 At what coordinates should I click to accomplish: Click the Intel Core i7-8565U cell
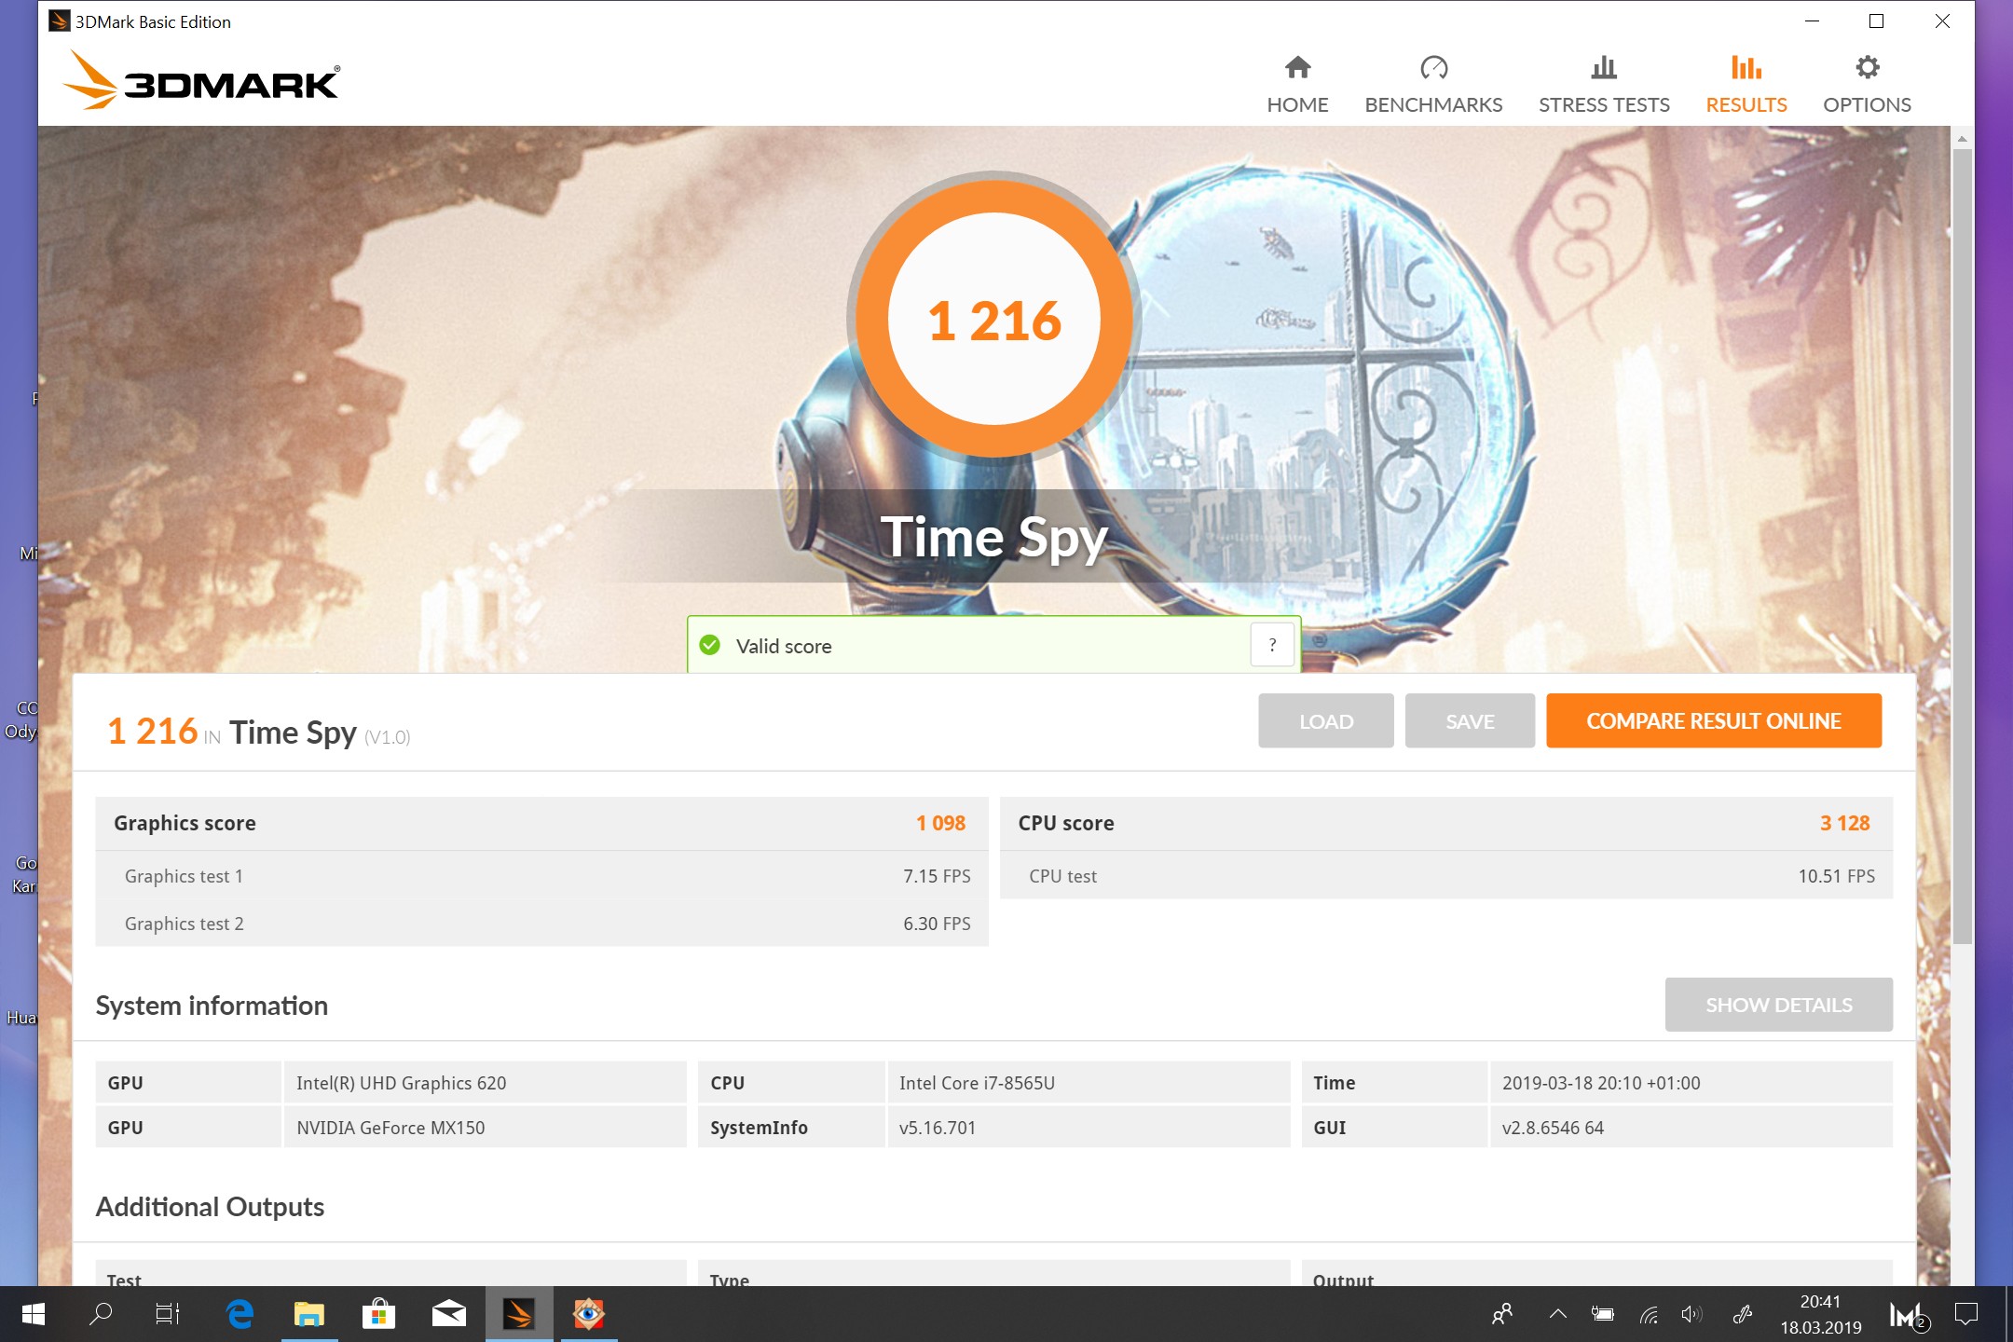pyautogui.click(x=1089, y=1083)
